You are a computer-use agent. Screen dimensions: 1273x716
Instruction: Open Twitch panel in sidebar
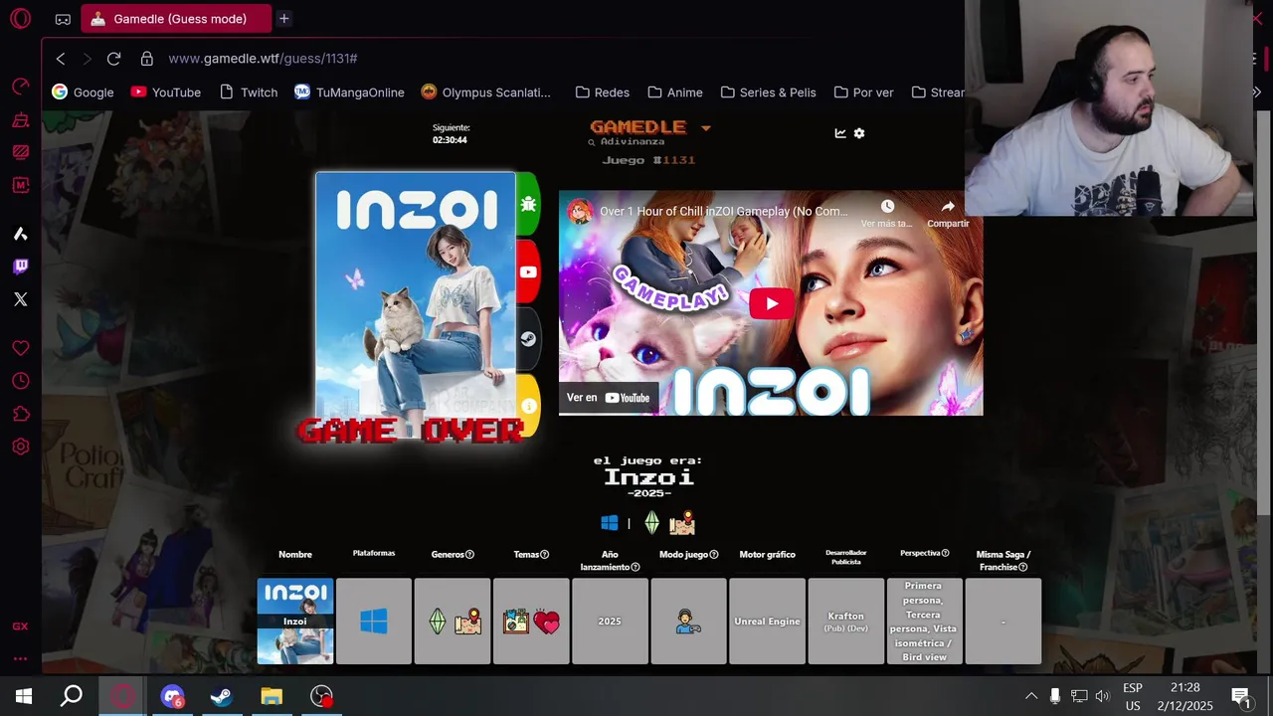click(20, 267)
